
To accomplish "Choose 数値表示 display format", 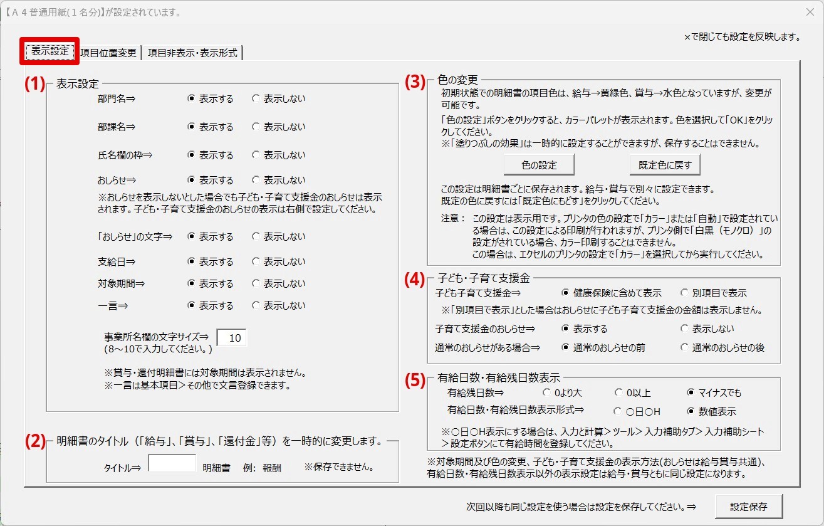I will click(x=712, y=412).
